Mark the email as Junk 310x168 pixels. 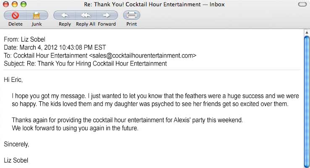37,16
